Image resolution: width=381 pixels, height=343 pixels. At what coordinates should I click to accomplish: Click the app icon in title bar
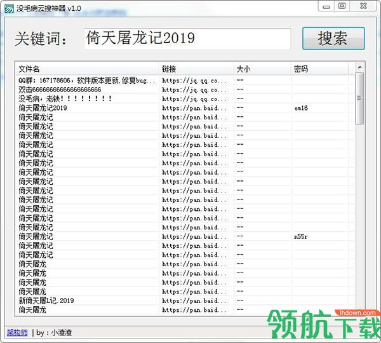(x=9, y=8)
